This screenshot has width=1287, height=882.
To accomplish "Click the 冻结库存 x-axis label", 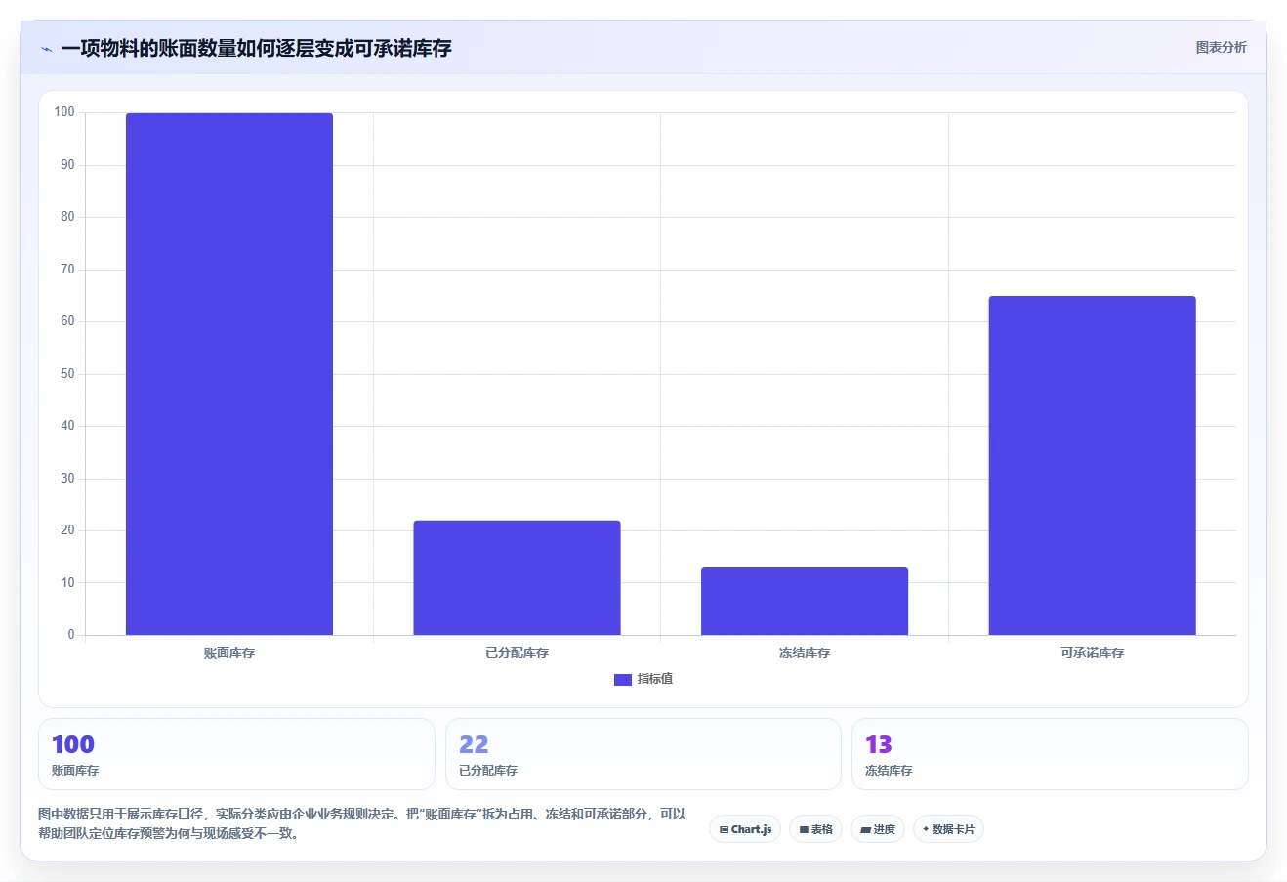I will point(805,653).
